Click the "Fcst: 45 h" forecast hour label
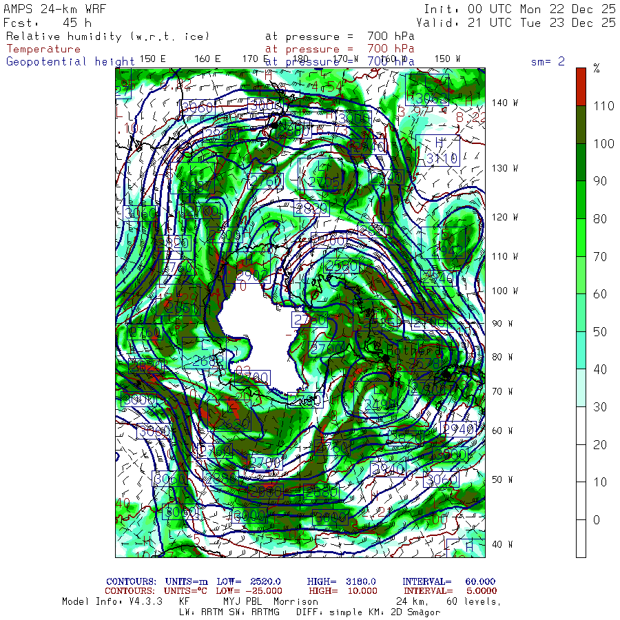Screen dimensions: 620x620 click(48, 23)
